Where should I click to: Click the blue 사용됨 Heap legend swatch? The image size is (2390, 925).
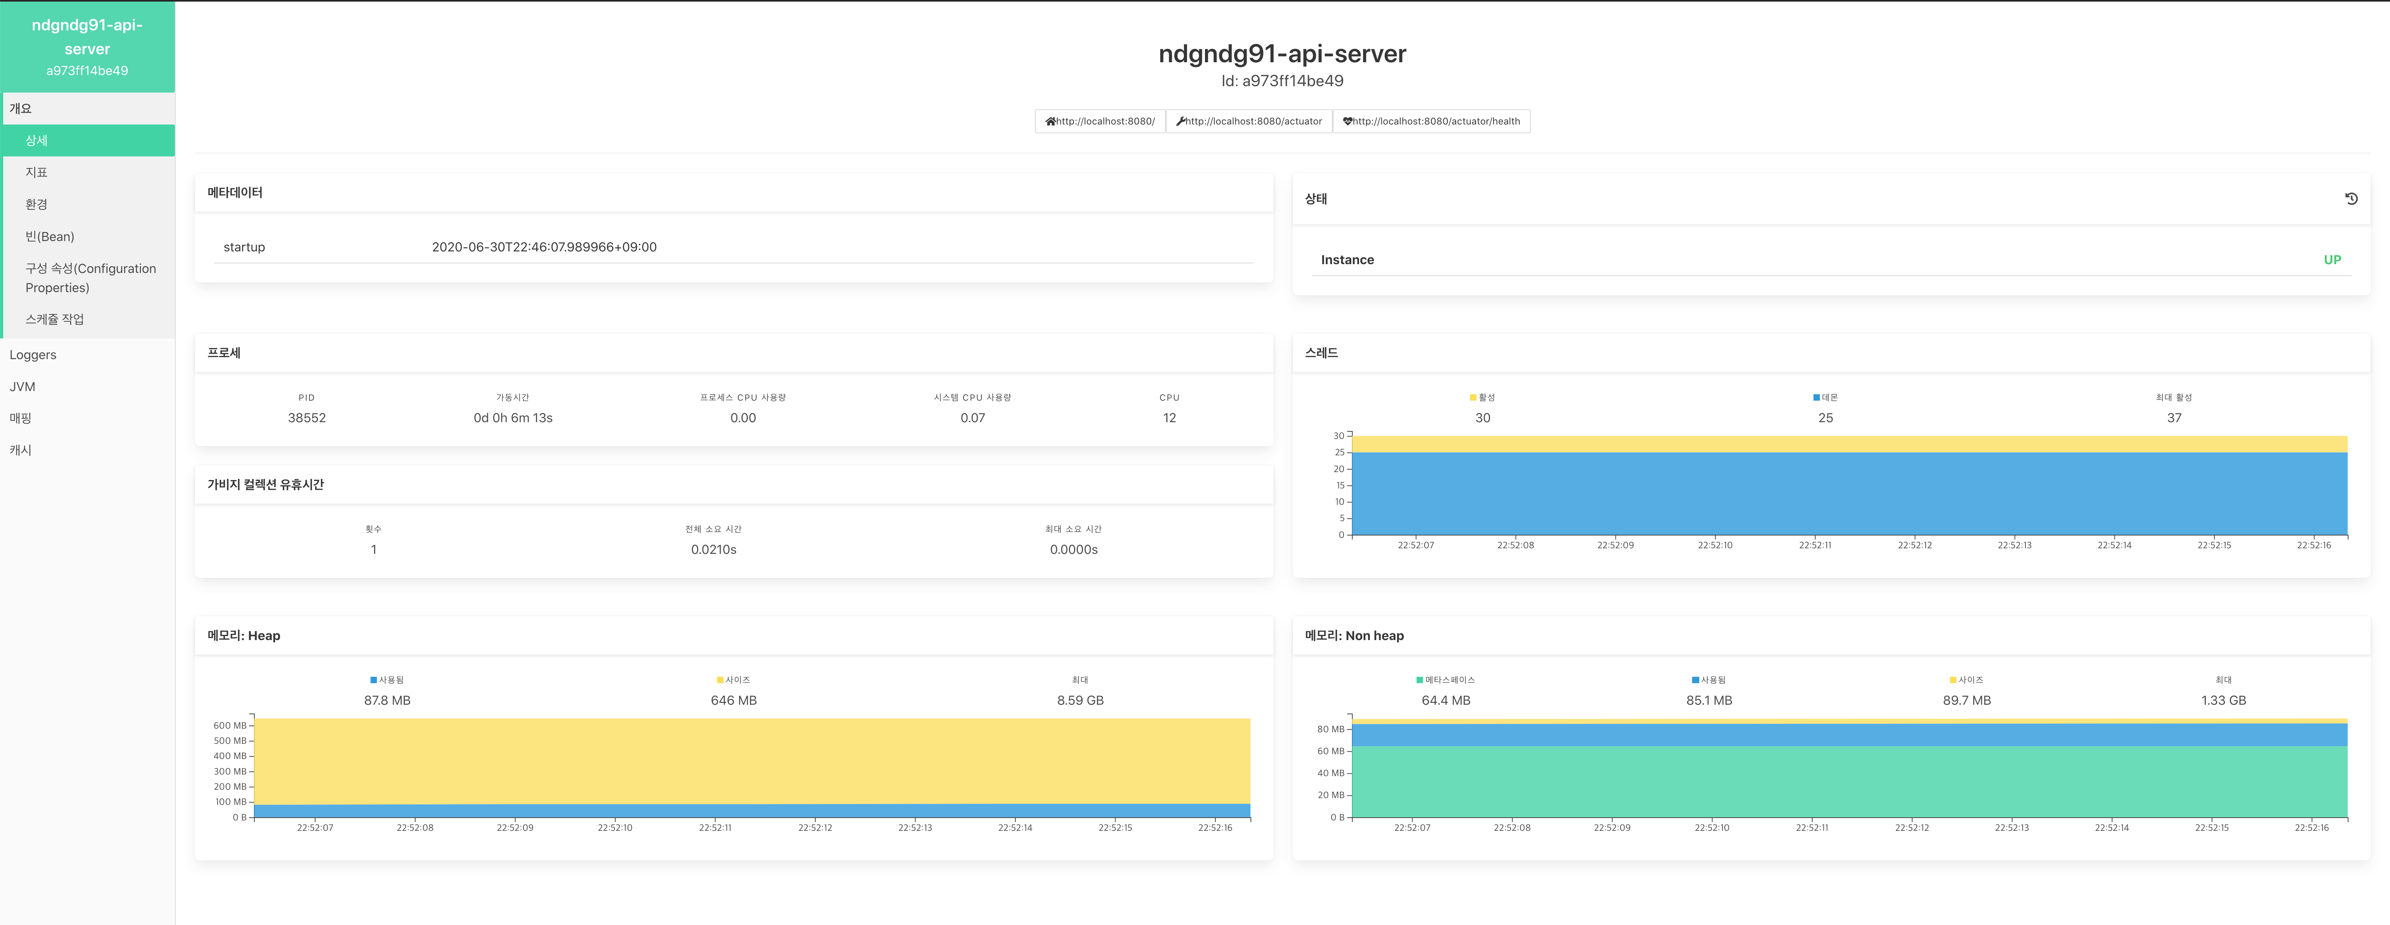(x=373, y=680)
